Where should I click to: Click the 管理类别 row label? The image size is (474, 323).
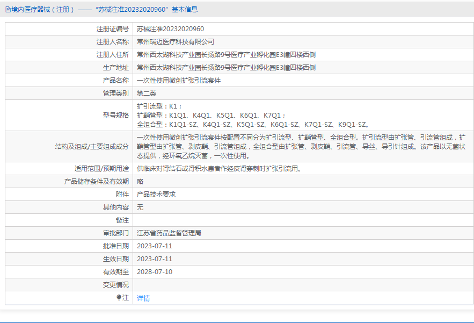(116, 94)
